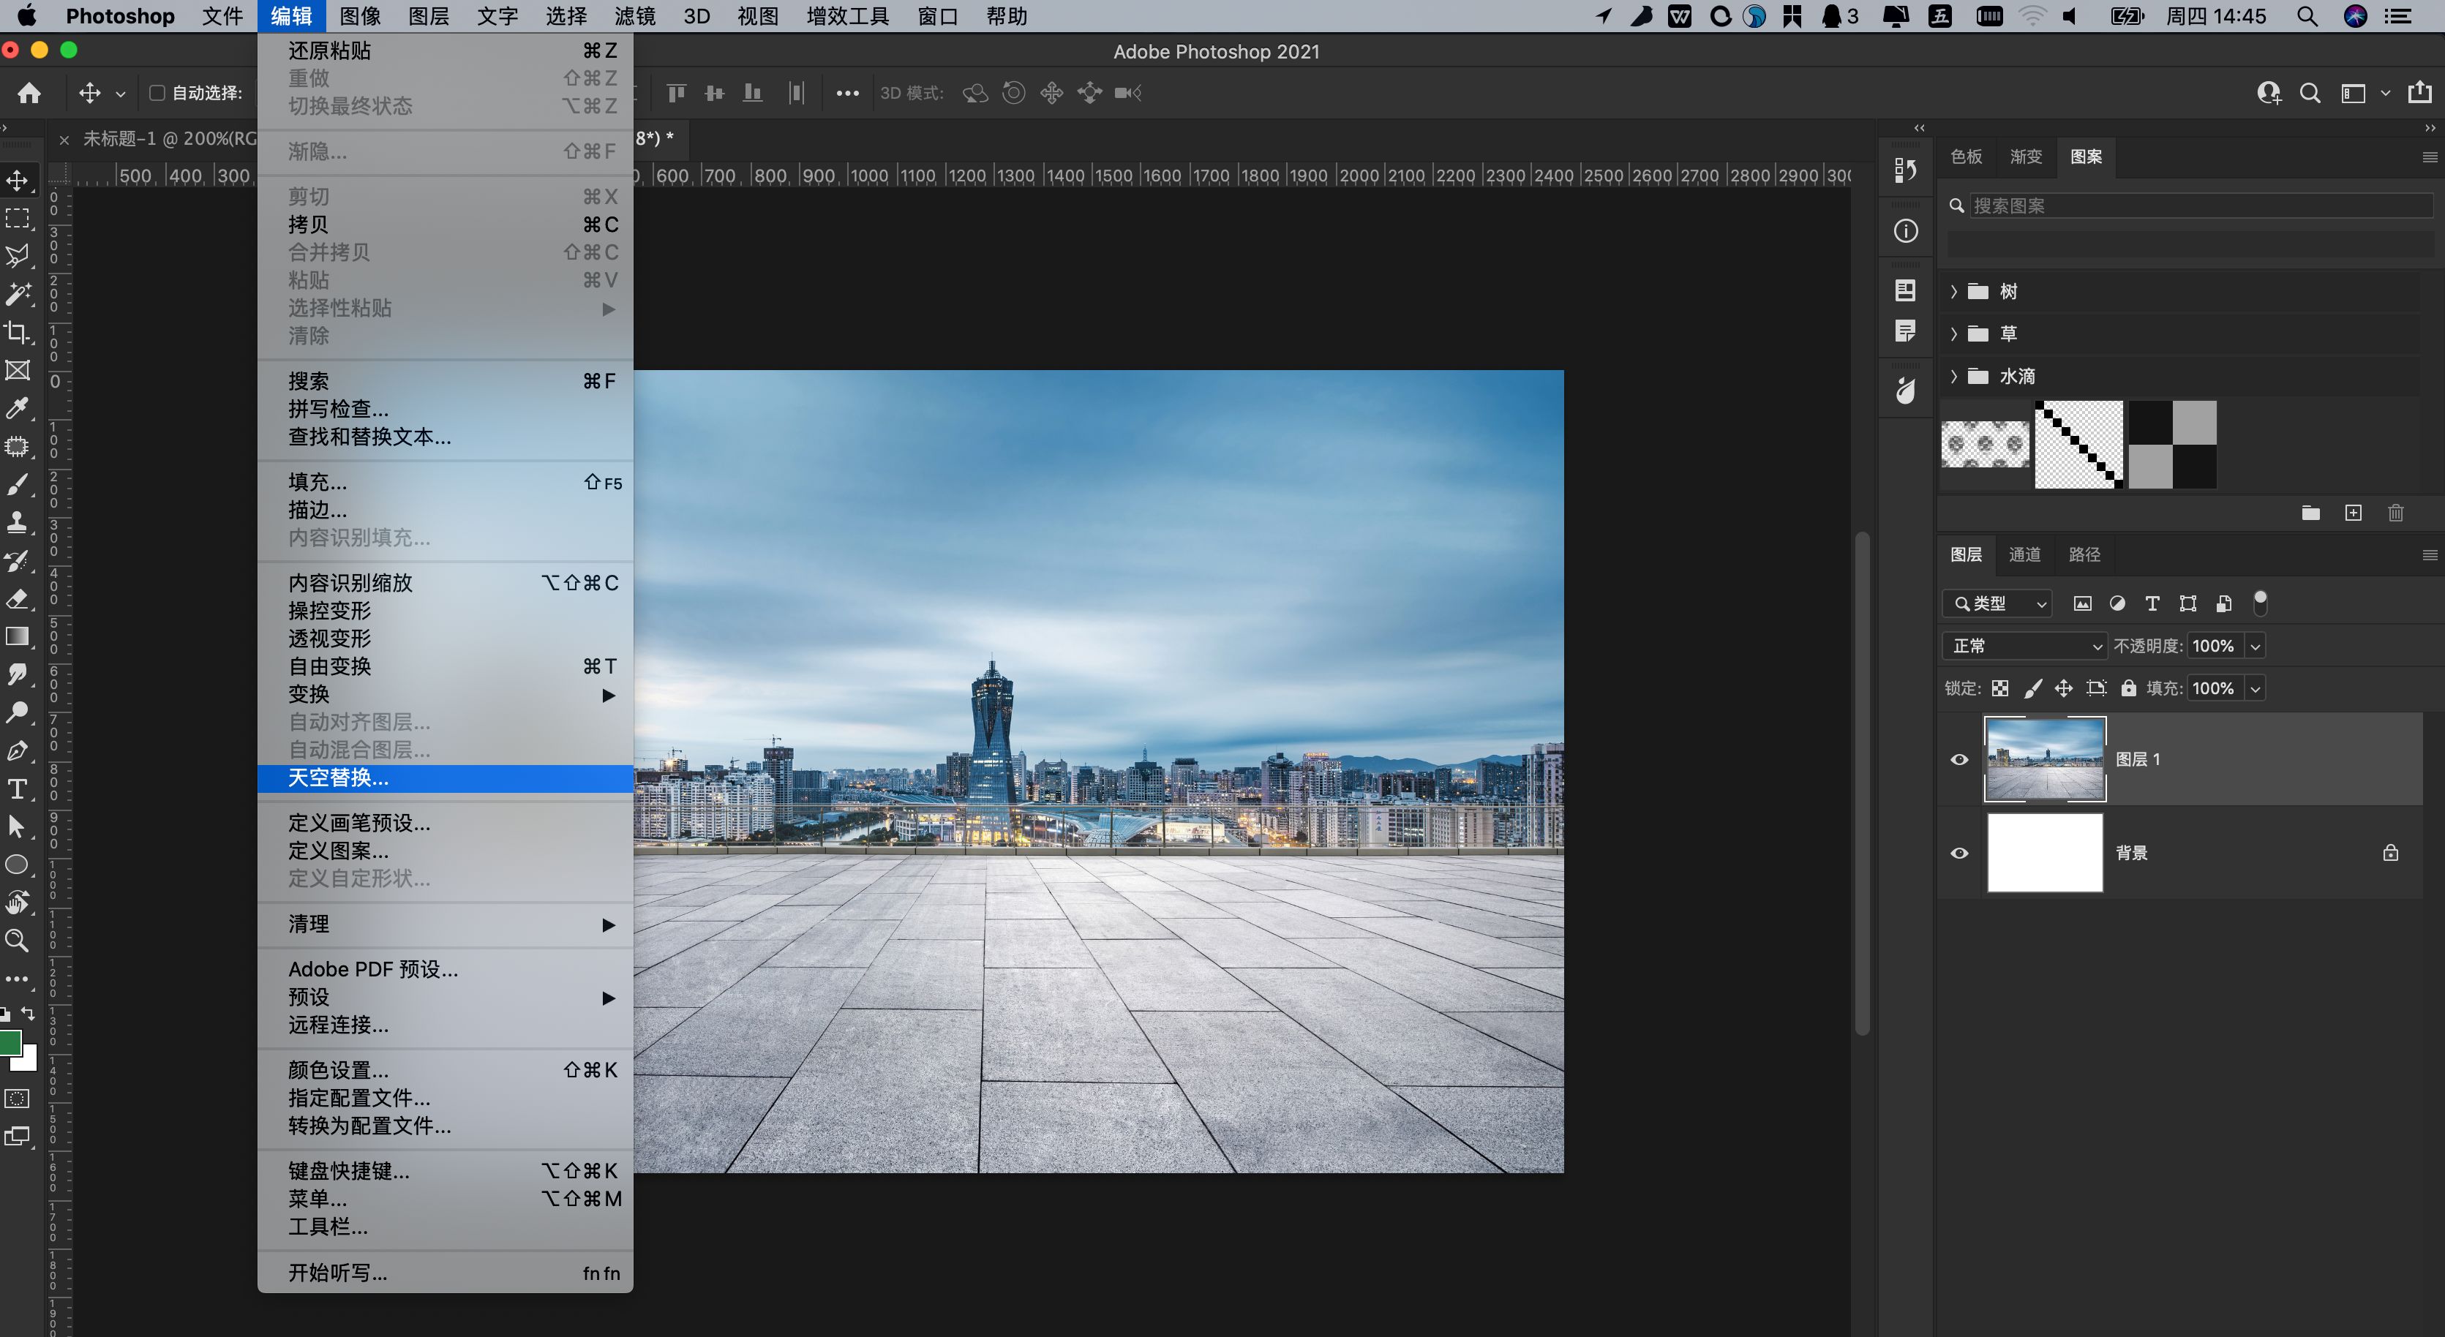Toggle lock image pixels brush
The height and width of the screenshot is (1337, 2445).
point(2032,688)
